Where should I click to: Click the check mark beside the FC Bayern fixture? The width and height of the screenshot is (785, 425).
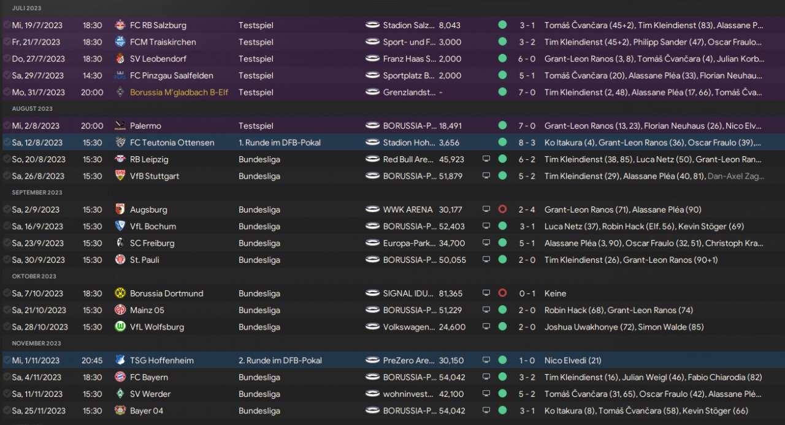6,377
